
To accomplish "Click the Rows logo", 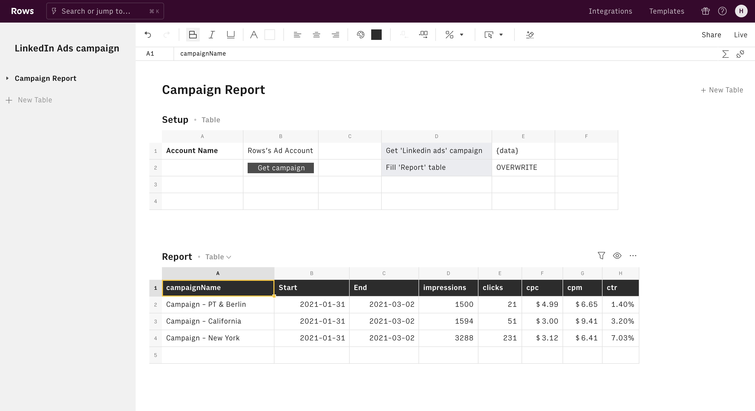I will [x=22, y=11].
